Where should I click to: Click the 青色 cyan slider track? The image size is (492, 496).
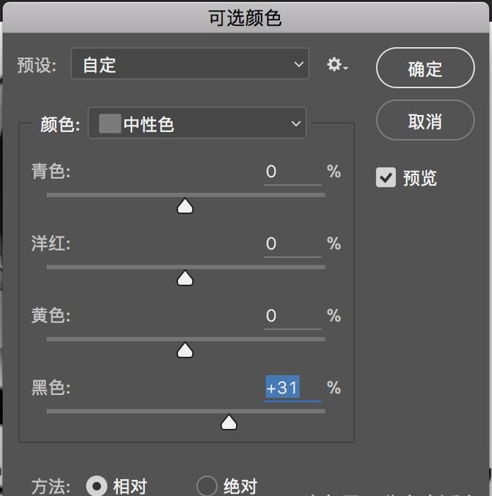(116, 195)
